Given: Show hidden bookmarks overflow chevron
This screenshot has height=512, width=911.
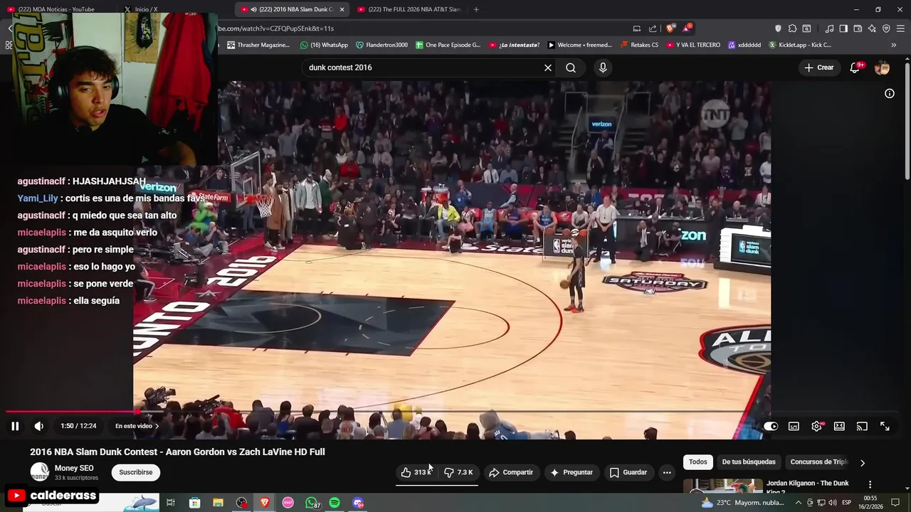Looking at the screenshot, I should tap(894, 45).
